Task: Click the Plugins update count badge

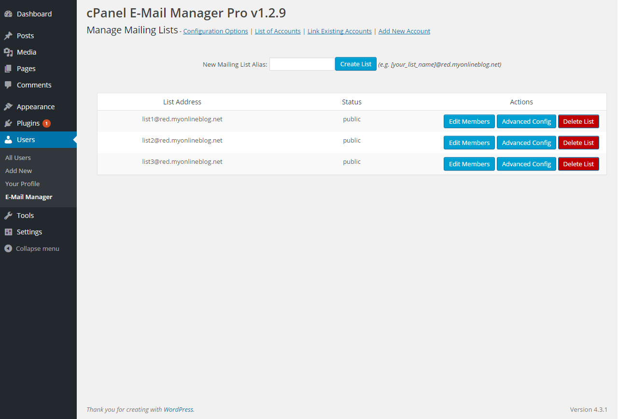Action: [x=46, y=123]
